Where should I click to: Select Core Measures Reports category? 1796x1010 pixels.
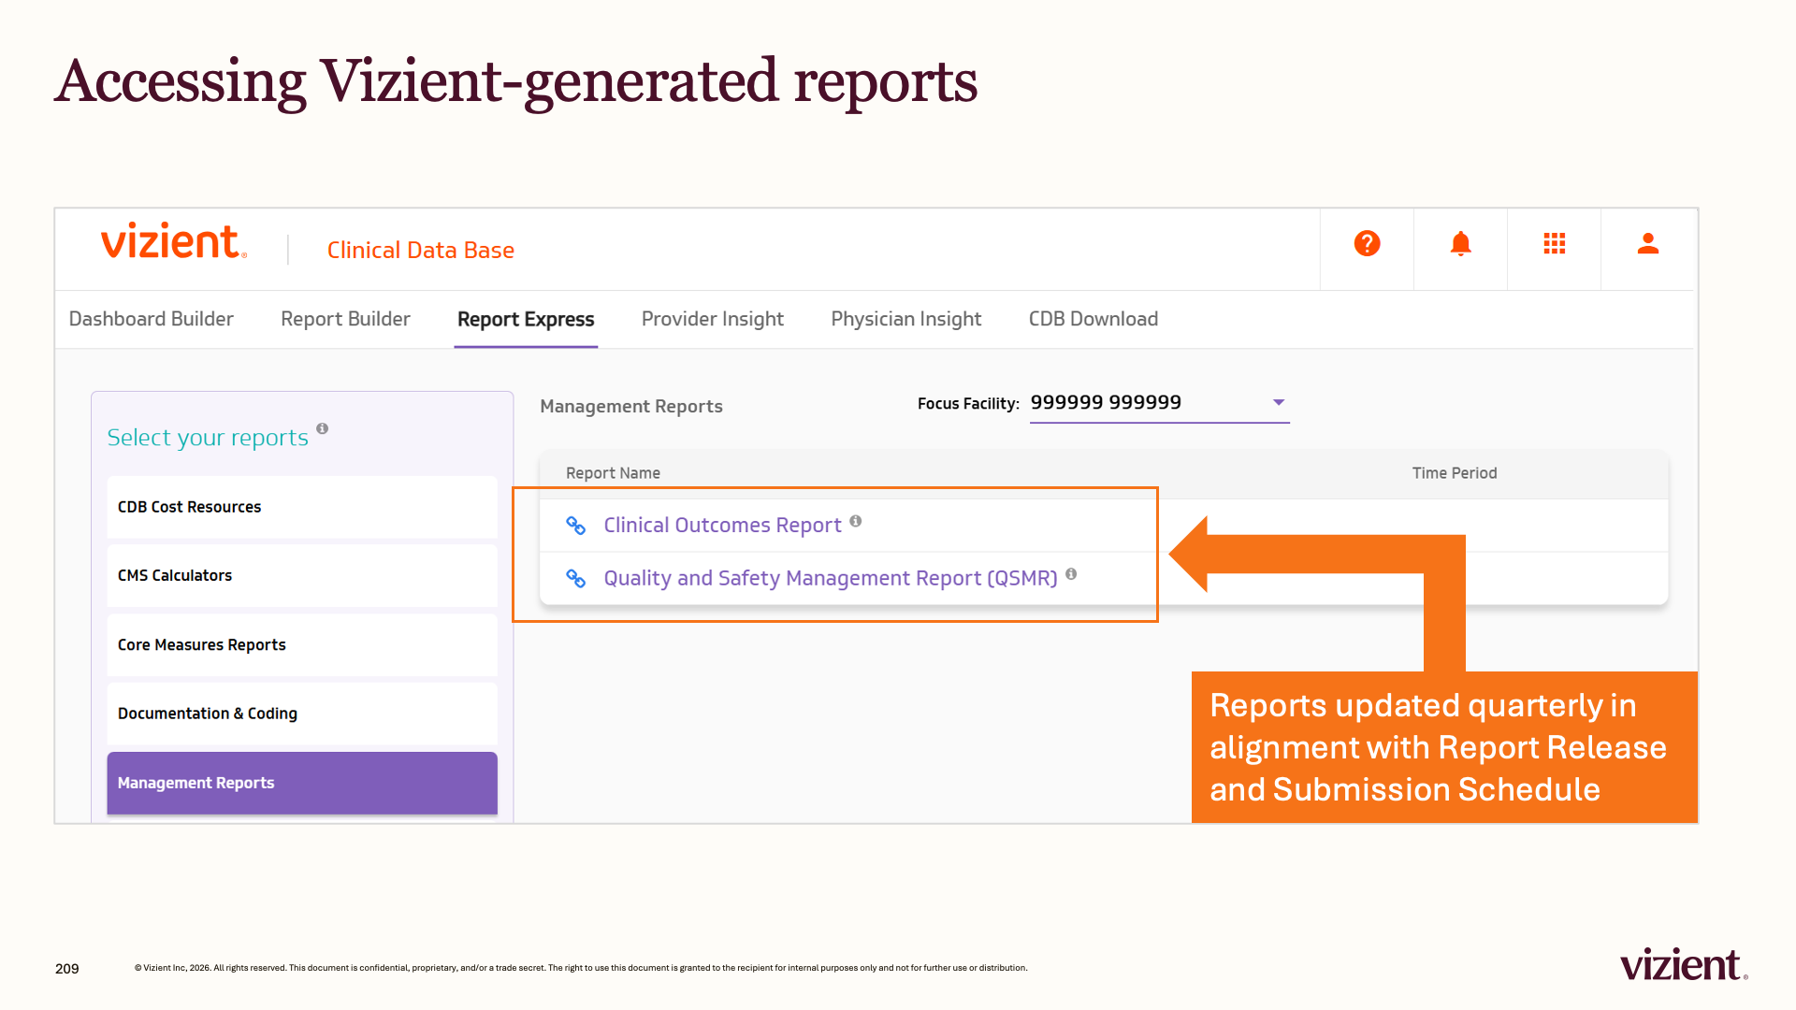pos(302,645)
